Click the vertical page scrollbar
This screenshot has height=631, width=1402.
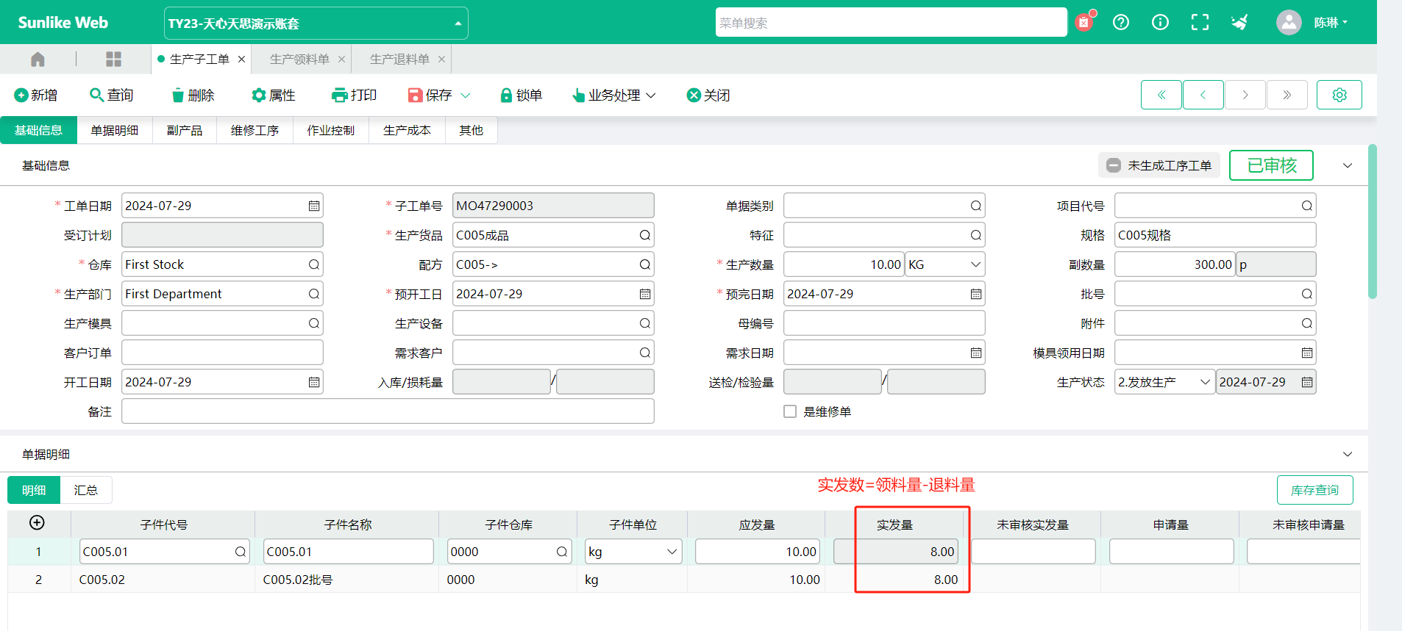(1373, 222)
